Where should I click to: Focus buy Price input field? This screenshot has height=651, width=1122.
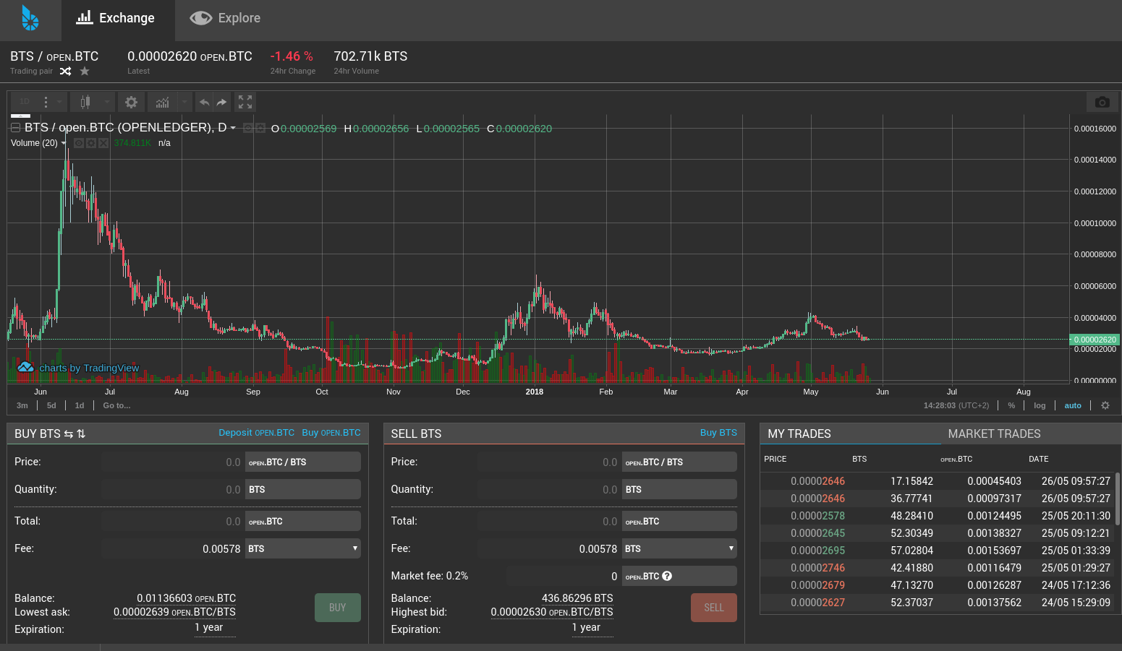click(173, 462)
